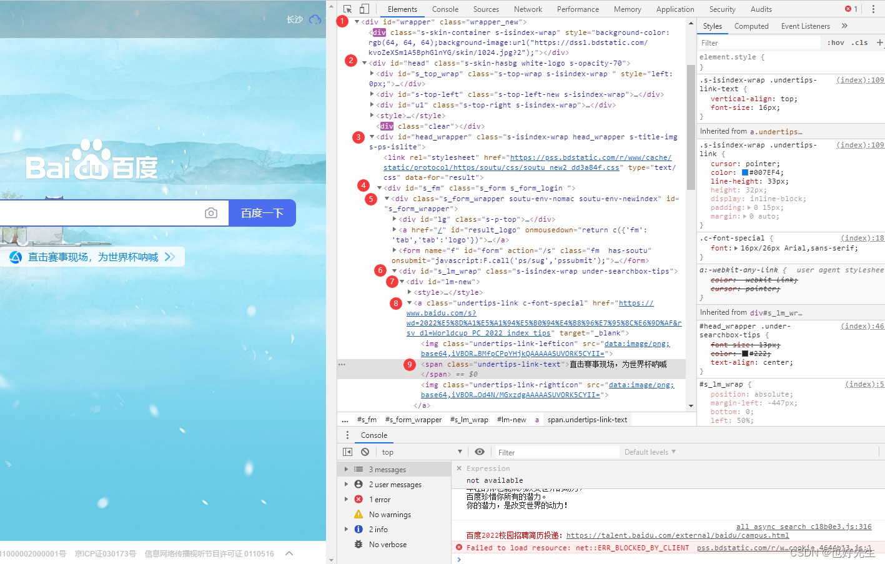Create live expression with the eye icon
885x564 pixels.
coord(480,452)
